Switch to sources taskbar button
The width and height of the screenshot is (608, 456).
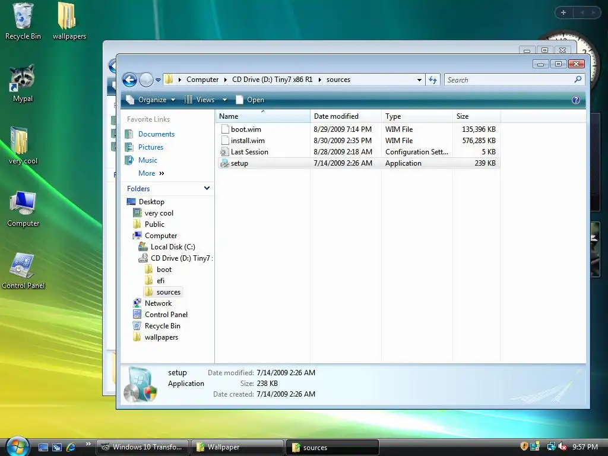(x=332, y=448)
